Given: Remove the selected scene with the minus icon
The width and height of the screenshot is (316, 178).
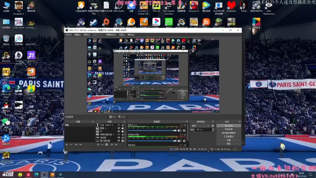Looking at the screenshot, I should pyautogui.click(x=71, y=144).
